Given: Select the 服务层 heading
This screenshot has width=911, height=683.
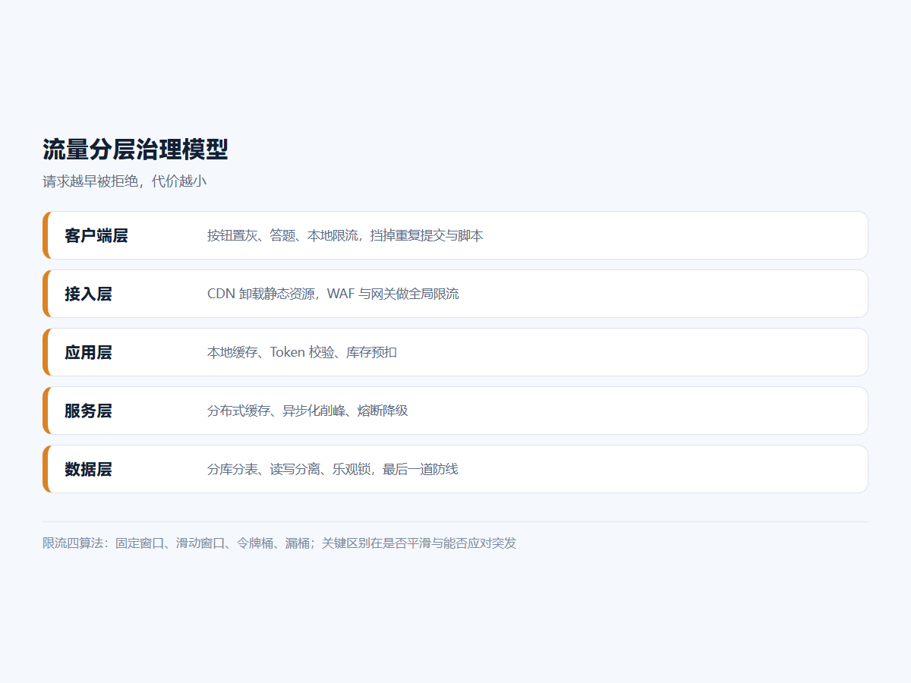Looking at the screenshot, I should click(88, 411).
